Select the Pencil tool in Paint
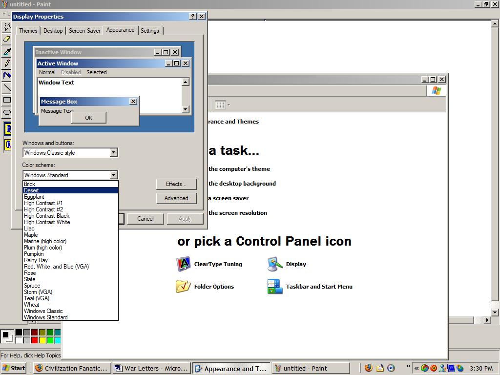Viewport: 500px width, 375px height. [x=6, y=63]
